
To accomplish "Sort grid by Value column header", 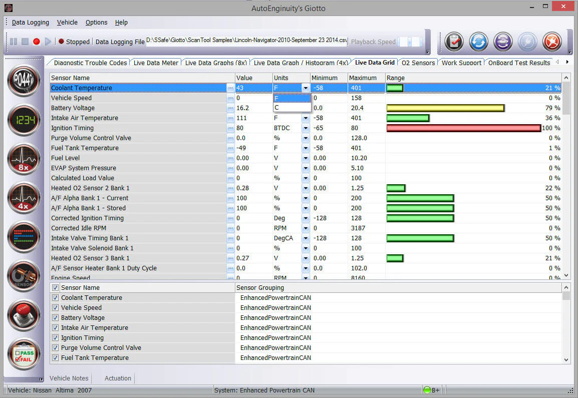I will tap(253, 78).
